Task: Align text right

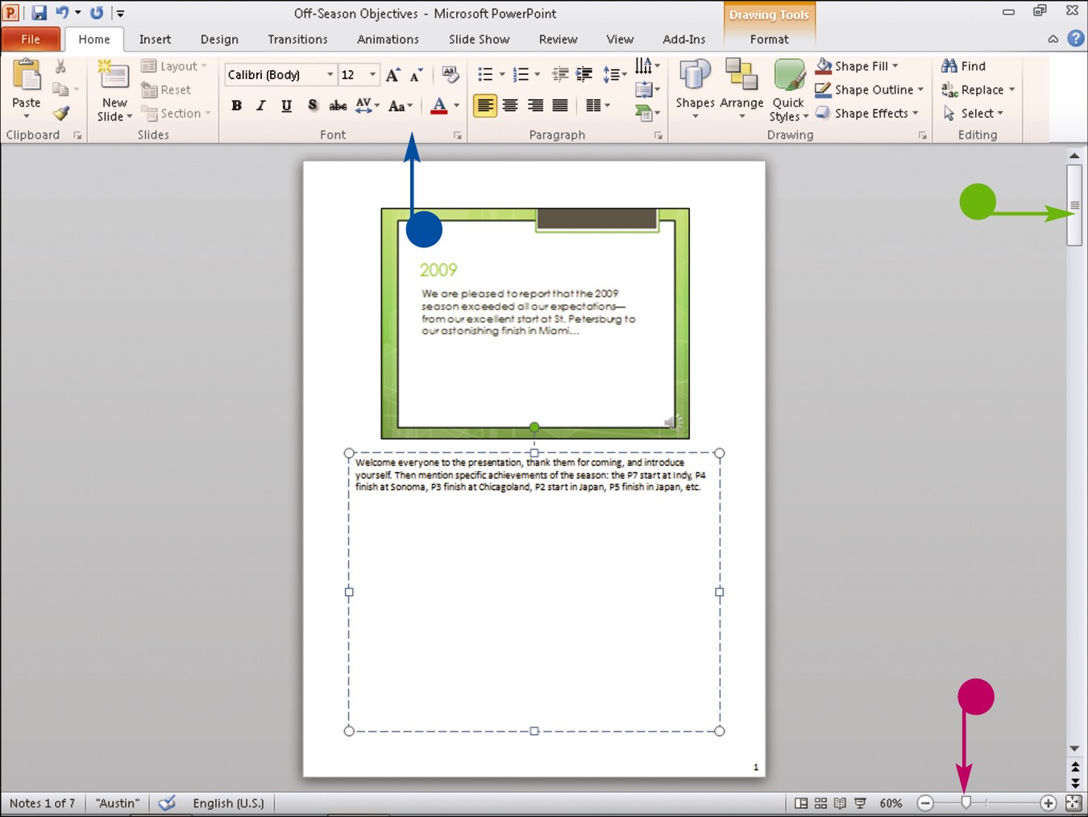Action: (535, 106)
